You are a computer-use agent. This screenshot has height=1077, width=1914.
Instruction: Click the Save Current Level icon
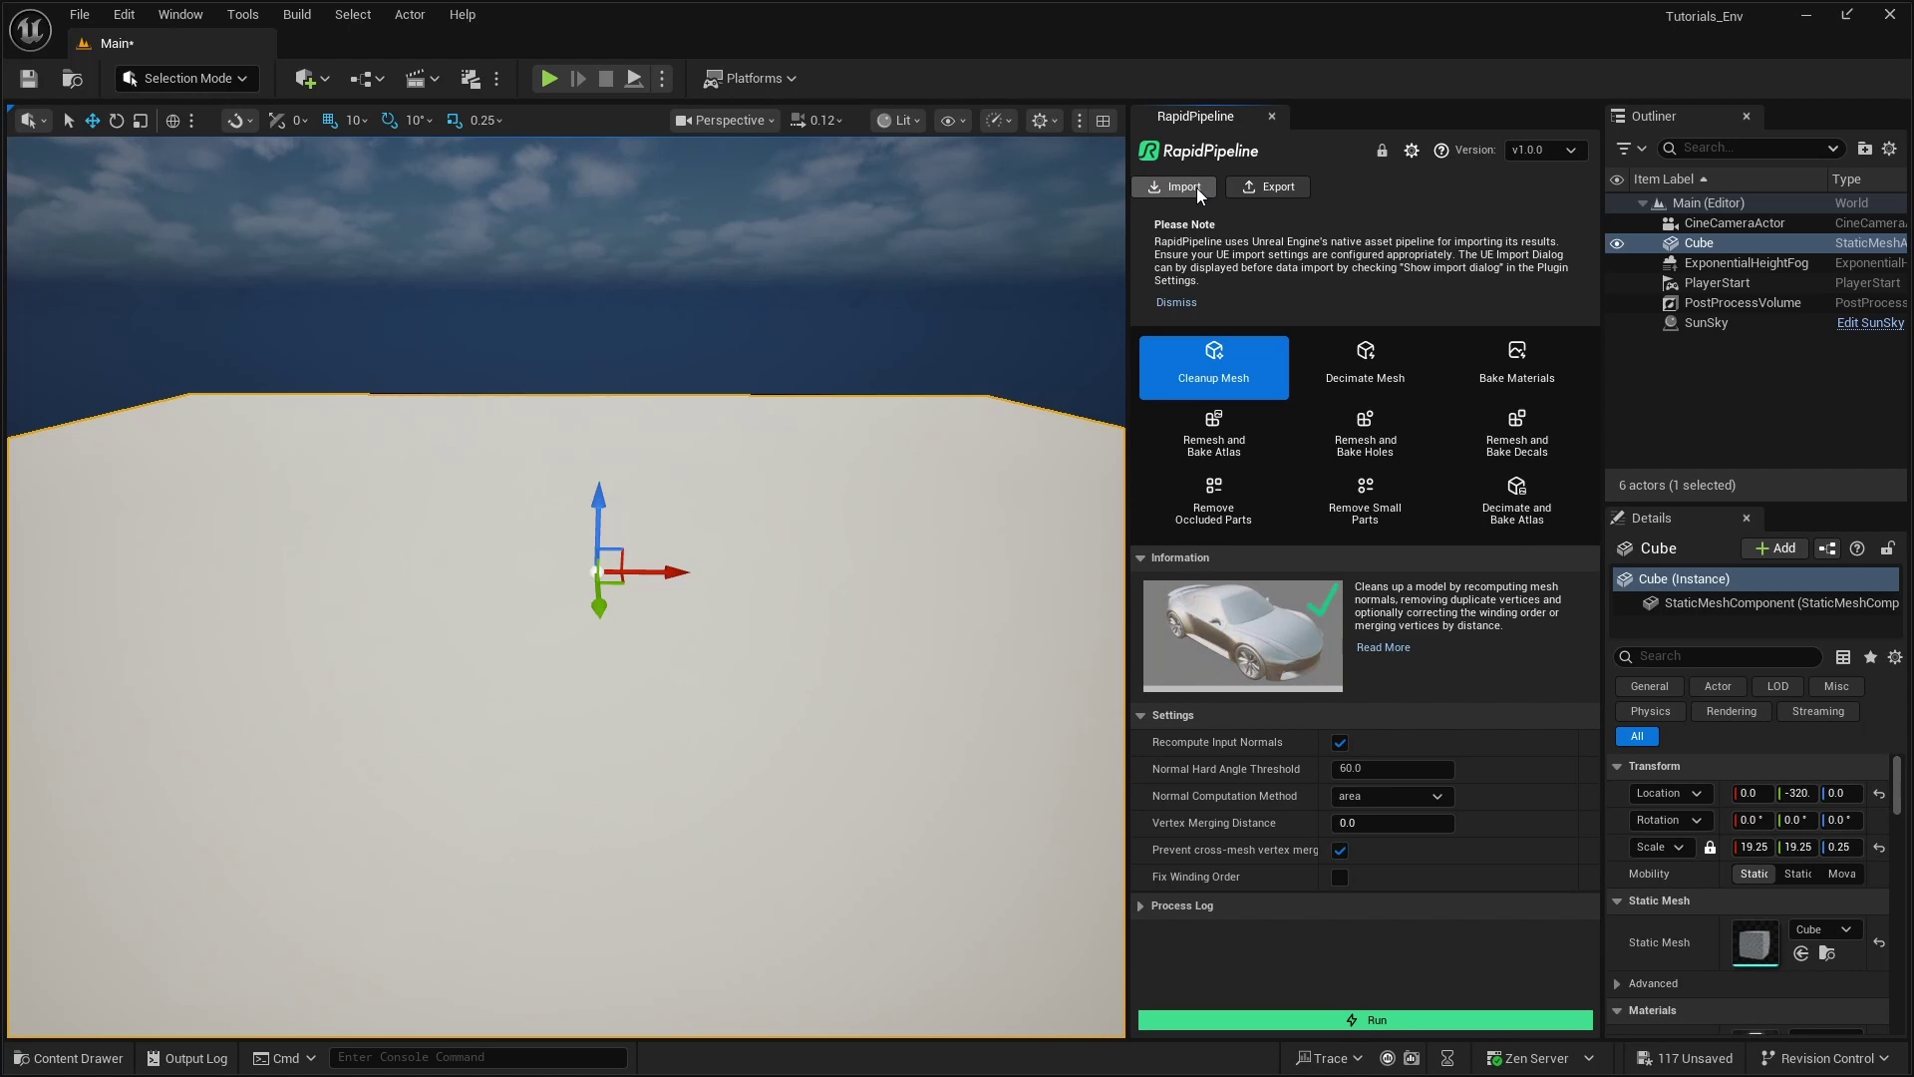coord(28,79)
